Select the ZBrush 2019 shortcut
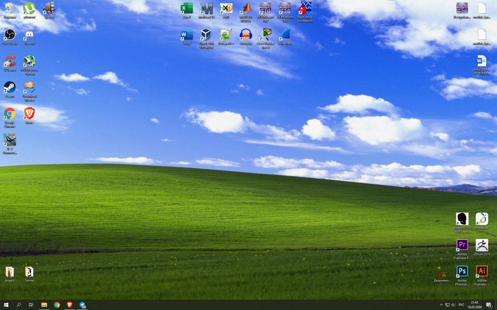This screenshot has width=497, height=310. pos(482,247)
